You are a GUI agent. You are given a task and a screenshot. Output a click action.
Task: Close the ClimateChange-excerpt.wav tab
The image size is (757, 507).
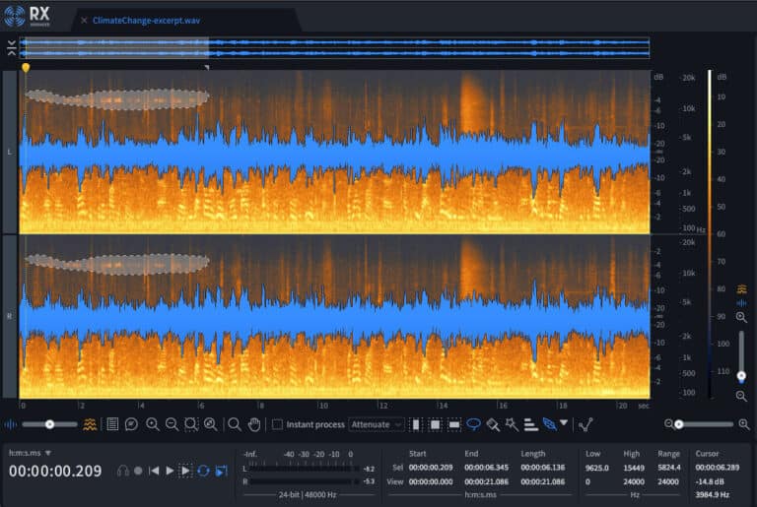(83, 20)
